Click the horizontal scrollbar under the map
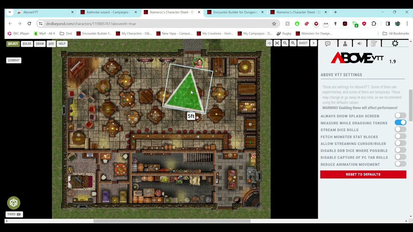Viewport: 413px width, 232px height. (172, 221)
